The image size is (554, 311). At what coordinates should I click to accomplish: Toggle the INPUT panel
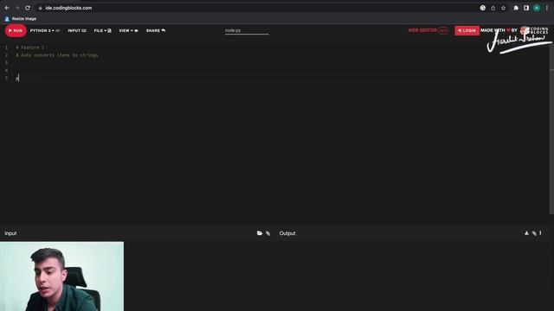(x=77, y=31)
